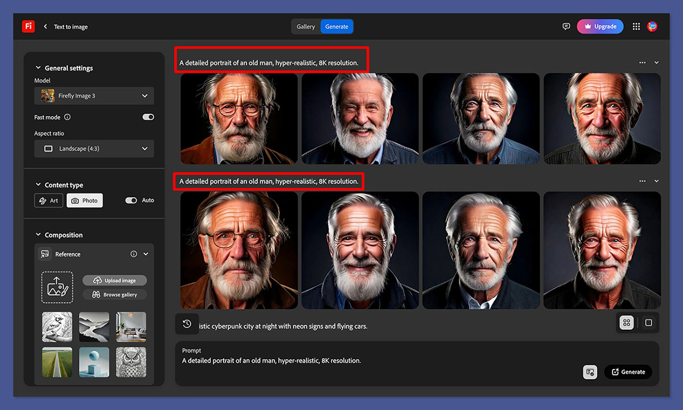Toggle Fast mode switch
This screenshot has height=410, width=683.
click(148, 117)
